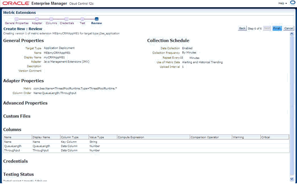
Task: Click the Oracle logo icon at top right
Action: 293,3
